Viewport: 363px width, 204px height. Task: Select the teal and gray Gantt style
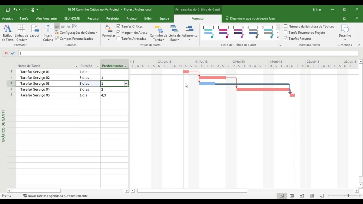coord(268,32)
